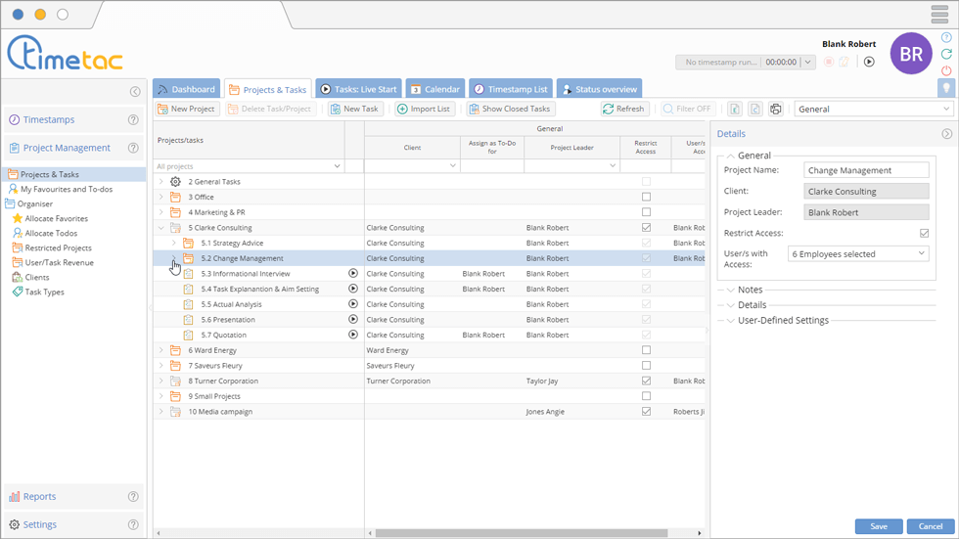Start live task 5.5 Actual Analysis
Screen dimensions: 959x539
click(353, 303)
